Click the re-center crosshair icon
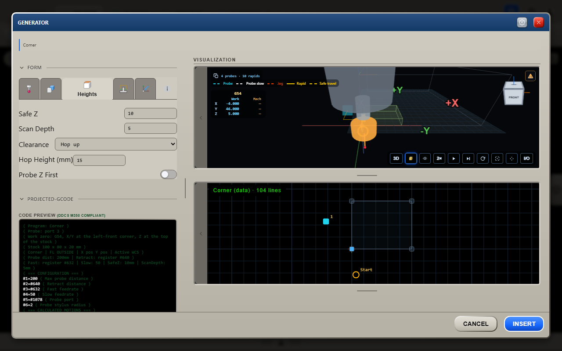 click(x=512, y=158)
